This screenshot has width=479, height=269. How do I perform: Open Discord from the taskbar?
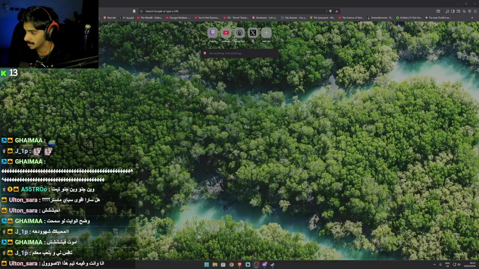point(264,265)
